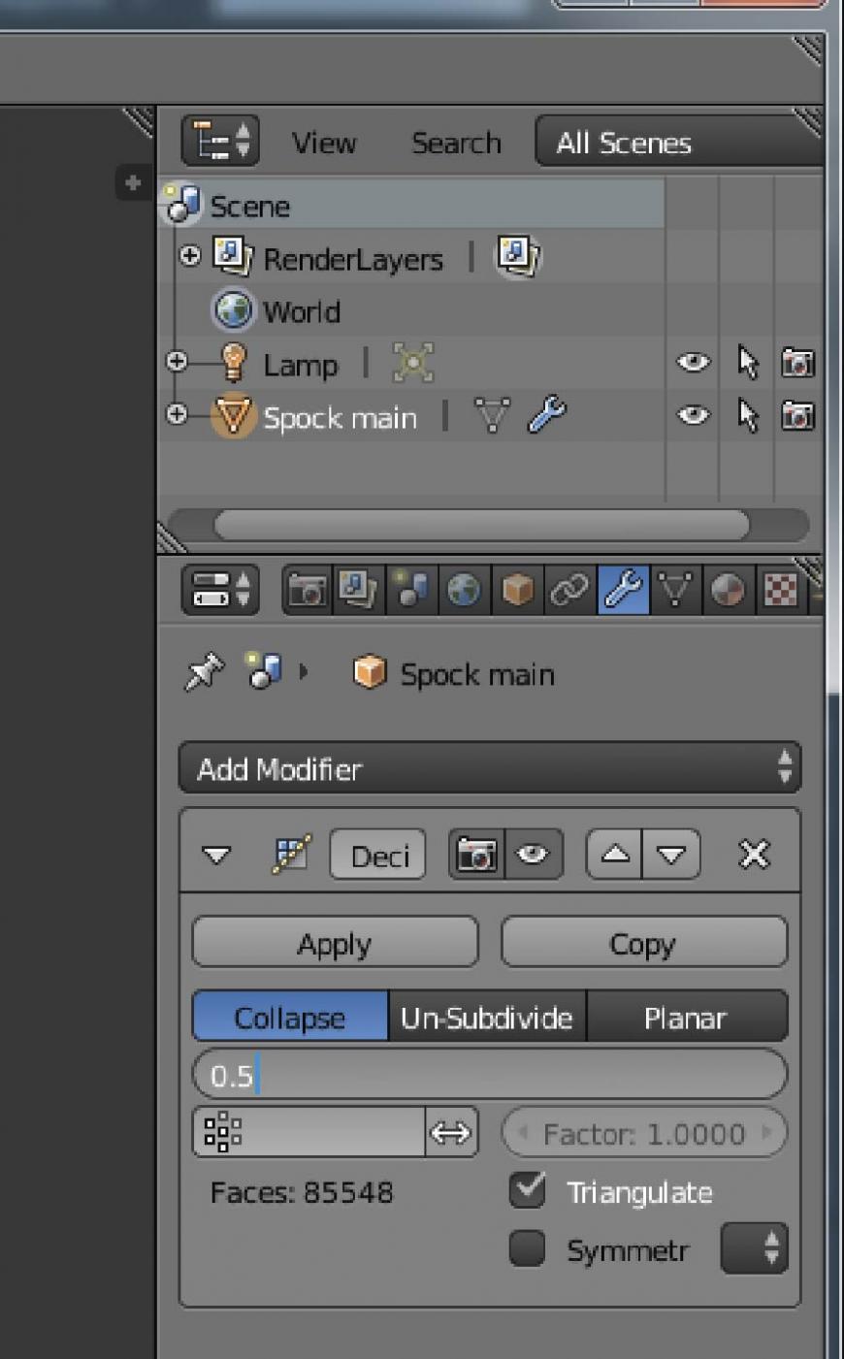Image resolution: width=844 pixels, height=1359 pixels.
Task: Switch to Scene properties tab
Action: pos(411,590)
